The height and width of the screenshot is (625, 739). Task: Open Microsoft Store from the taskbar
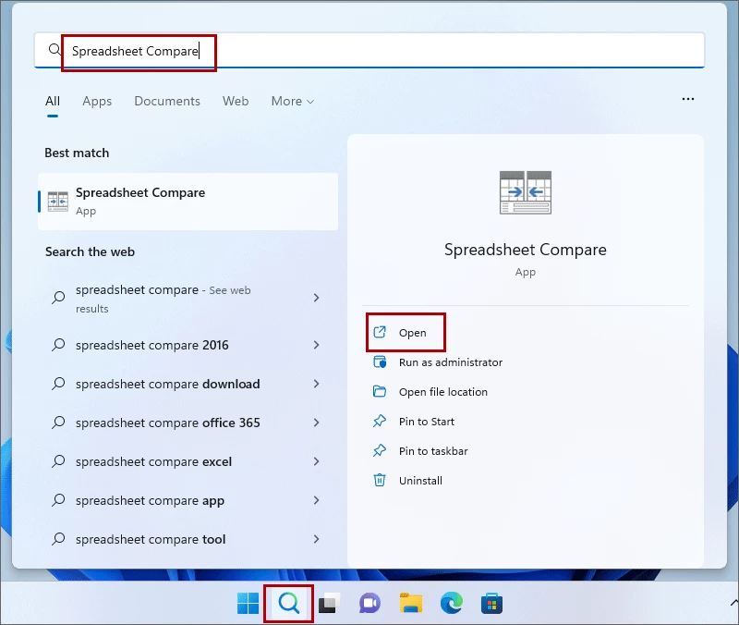(491, 604)
